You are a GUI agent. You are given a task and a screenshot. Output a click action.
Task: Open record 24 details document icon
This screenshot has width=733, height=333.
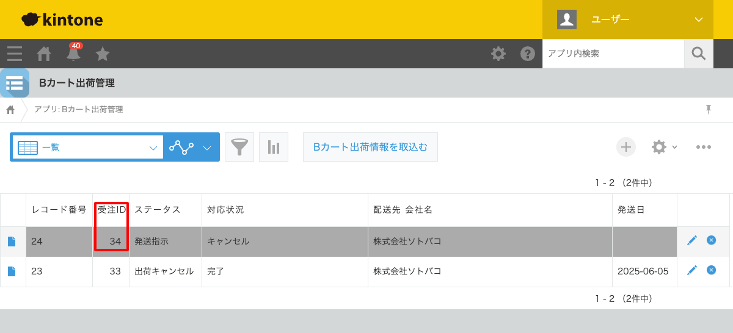[x=12, y=242]
